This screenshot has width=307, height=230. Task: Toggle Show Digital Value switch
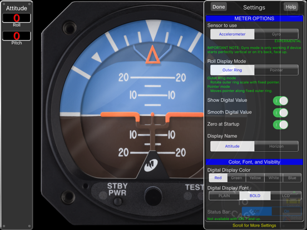(x=280, y=101)
